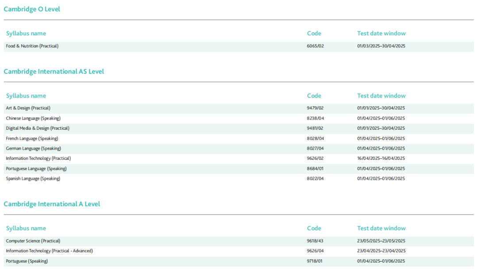Image resolution: width=478 pixels, height=270 pixels.
Task: Click German Language (Speaking) syllabus name
Action: (x=33, y=148)
